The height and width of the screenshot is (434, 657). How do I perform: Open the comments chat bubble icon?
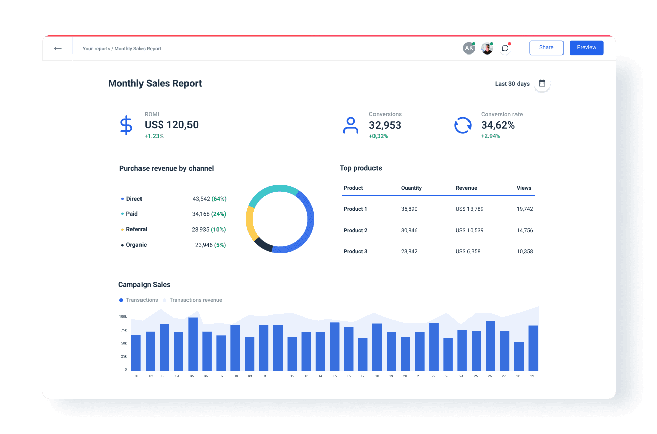pyautogui.click(x=505, y=48)
